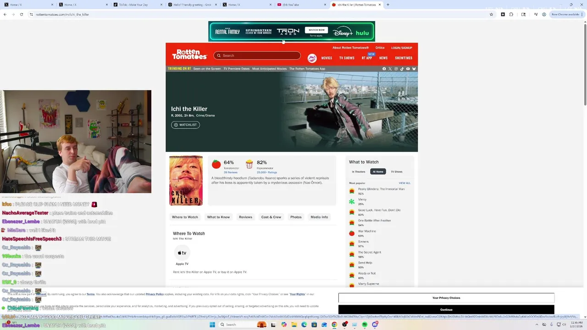Viewport: 587px width, 330px height.
Task: Open the Windows Start menu
Action: [x=212, y=324]
